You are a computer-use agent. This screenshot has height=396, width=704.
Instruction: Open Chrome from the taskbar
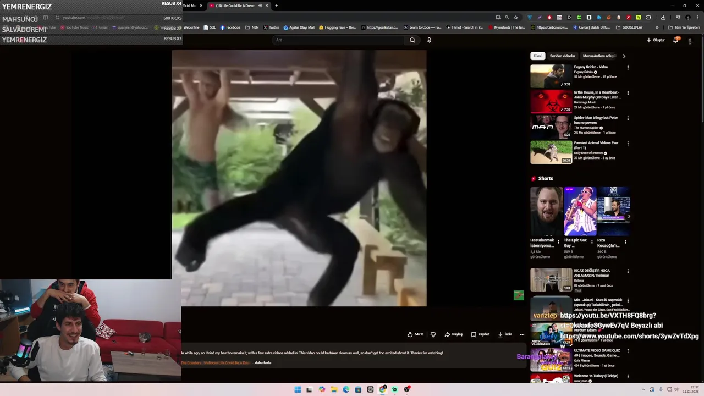pyautogui.click(x=382, y=389)
